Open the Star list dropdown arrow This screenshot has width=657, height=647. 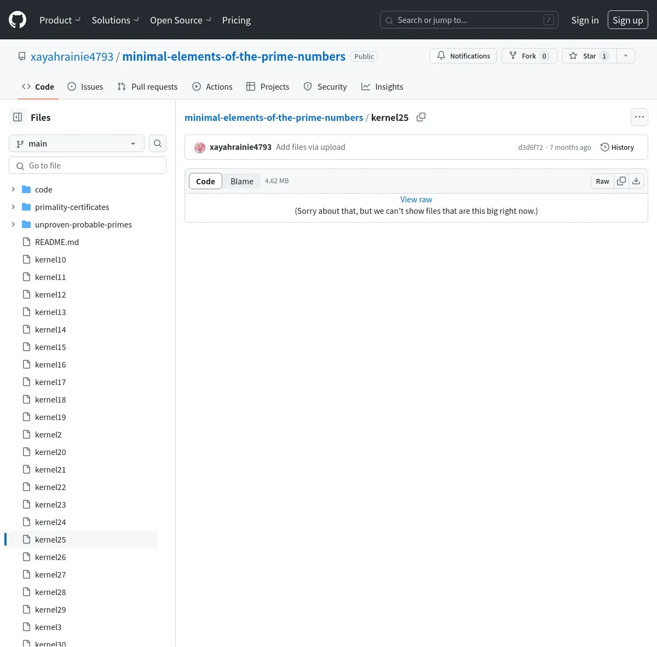click(x=626, y=56)
